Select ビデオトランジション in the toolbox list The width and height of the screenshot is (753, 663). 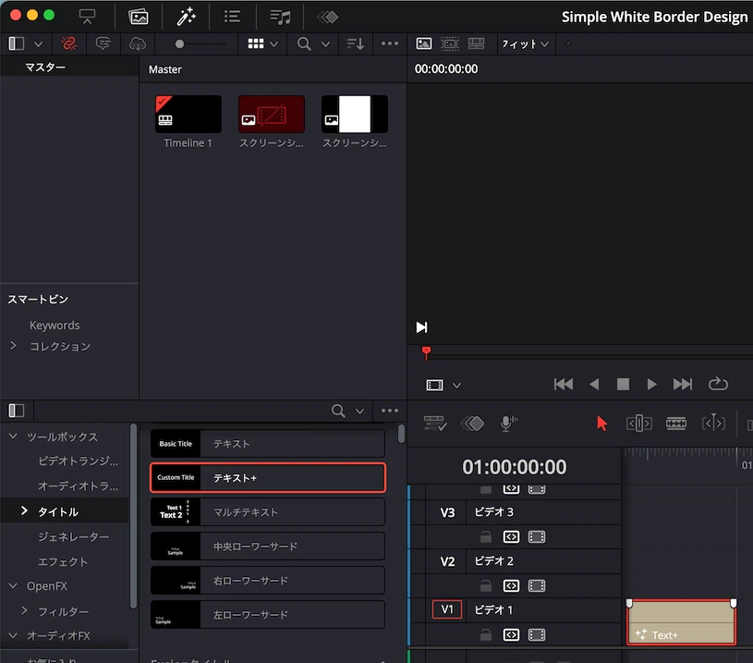(78, 460)
